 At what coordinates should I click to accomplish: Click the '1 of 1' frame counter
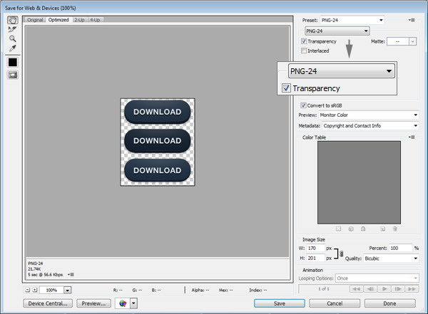click(x=324, y=288)
